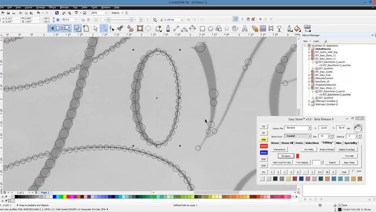376x212 pixels.
Task: Click the yellow SS6 size button
Action: (264, 140)
